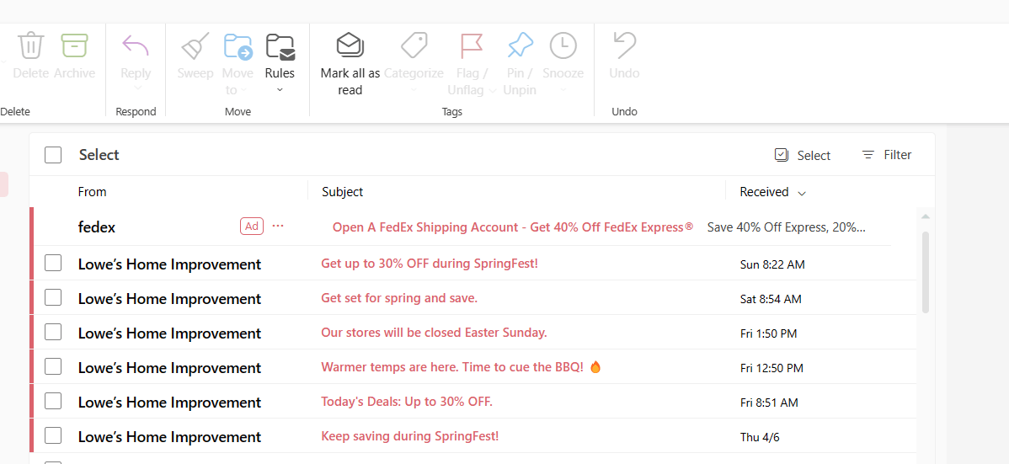Click the Ad badge on fedex row
The width and height of the screenshot is (1009, 464).
click(252, 226)
